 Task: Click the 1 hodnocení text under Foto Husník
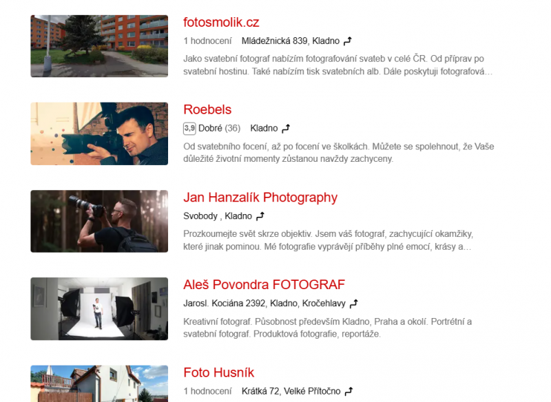tap(207, 391)
